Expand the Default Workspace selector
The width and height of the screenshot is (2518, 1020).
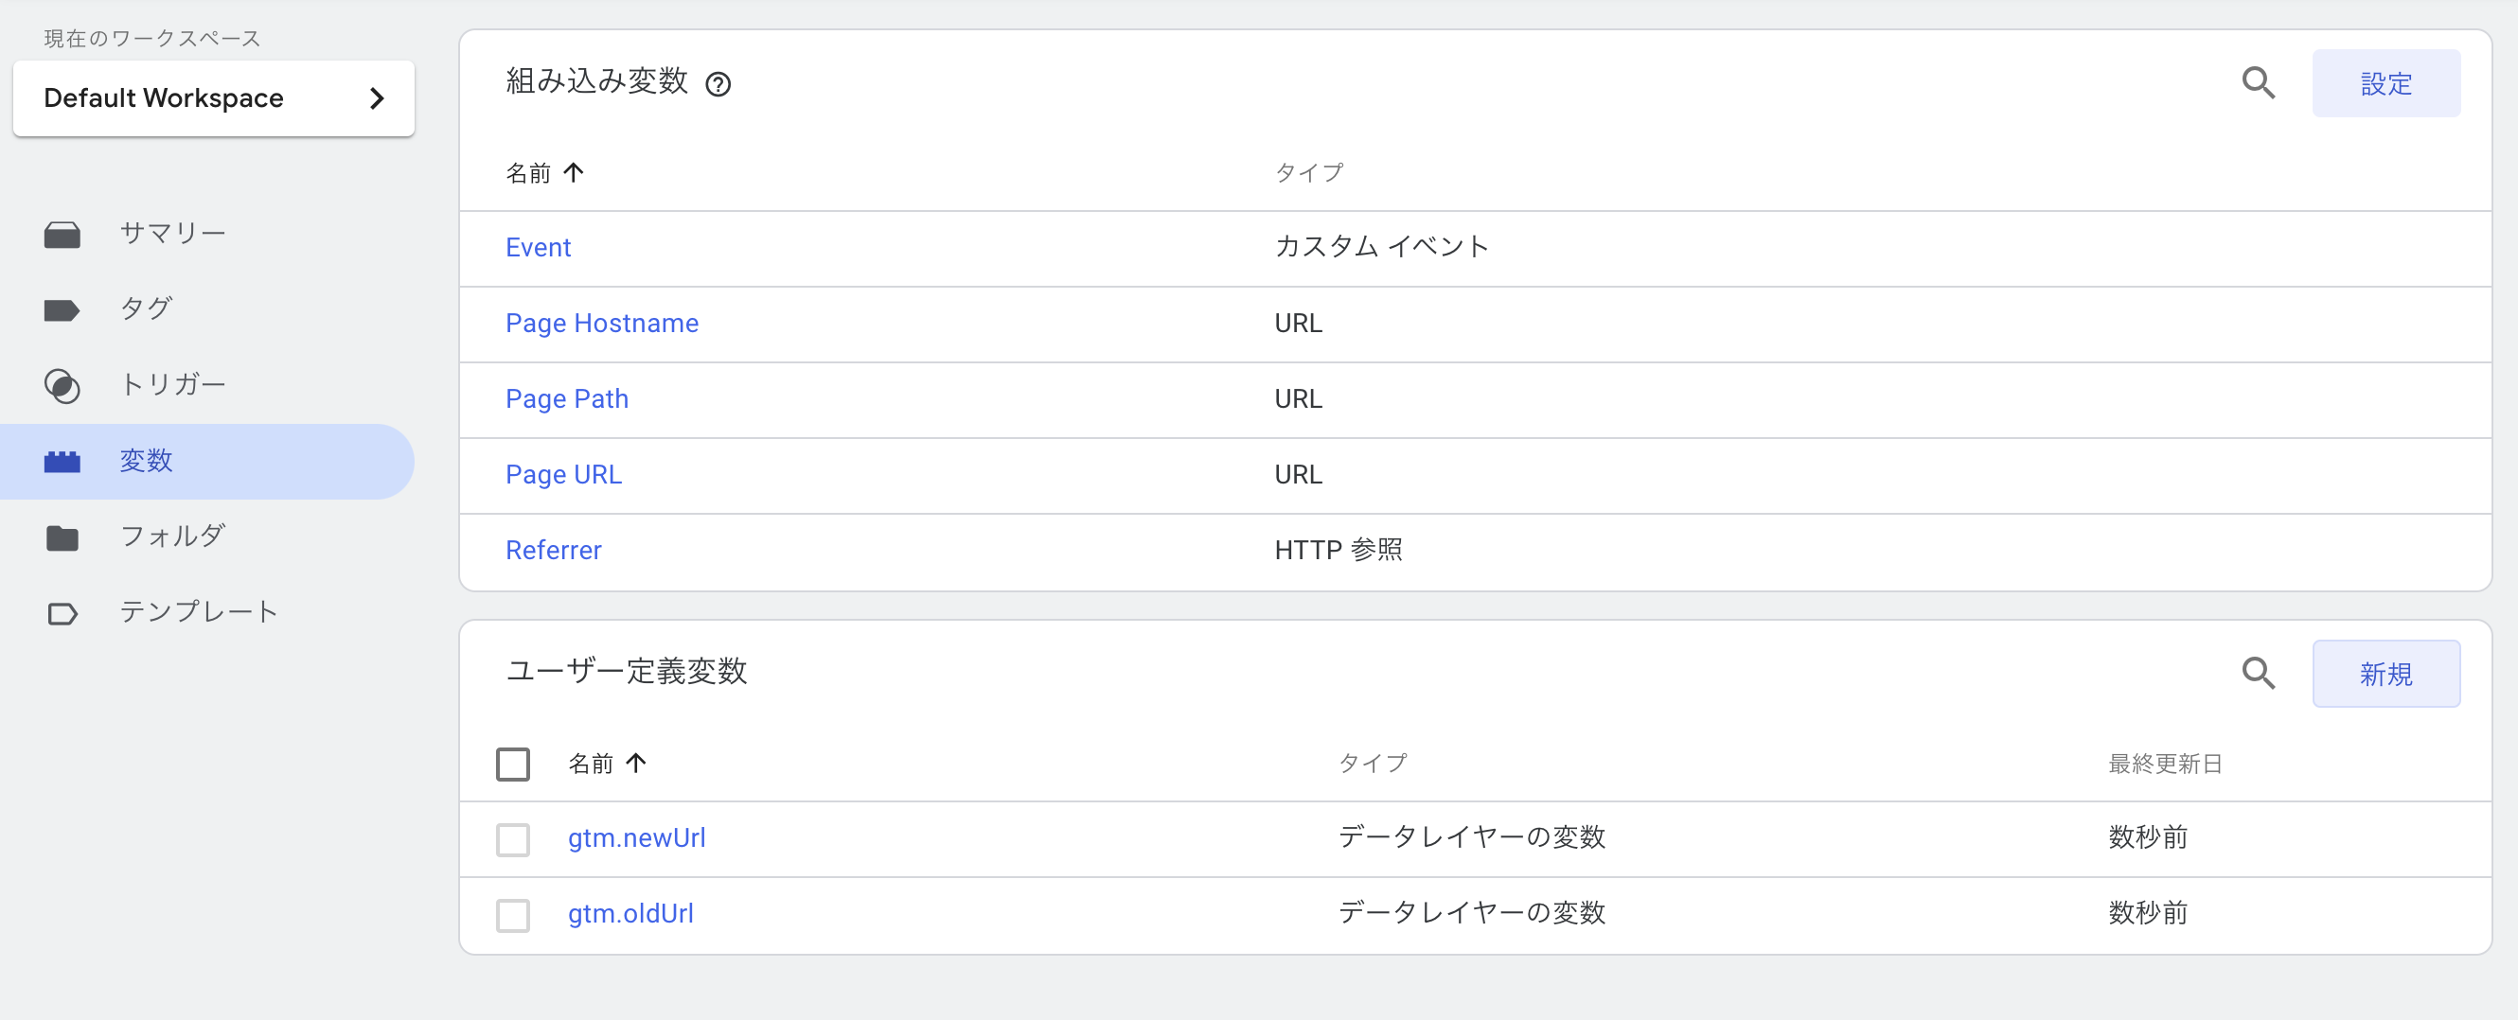tap(213, 98)
